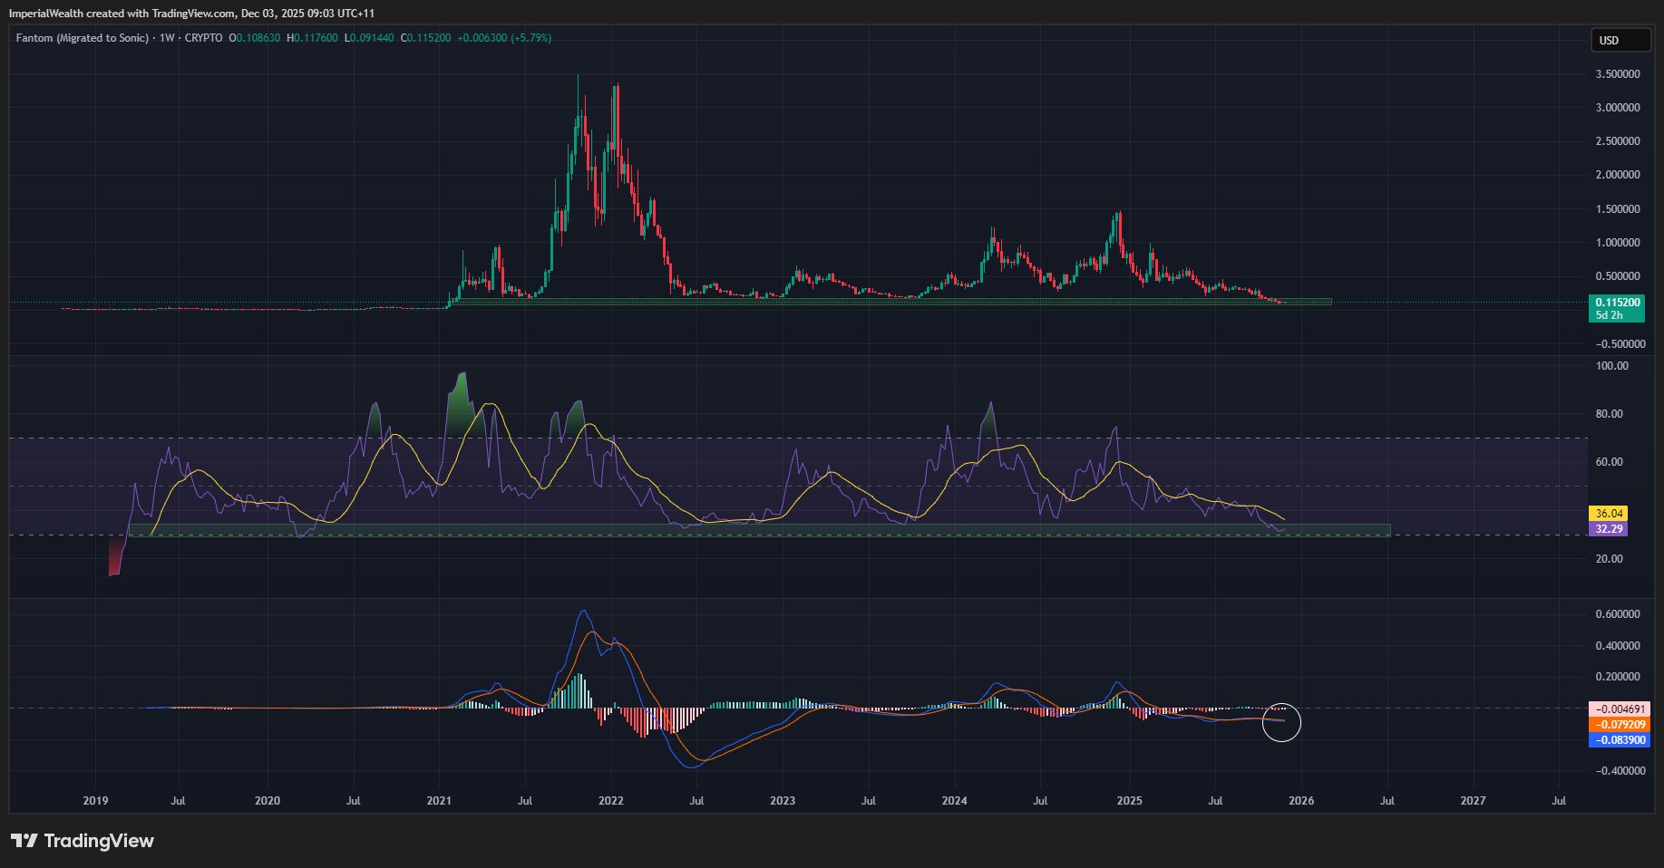Open the USD currency selector
Screen dimensions: 1664x868
[1620, 41]
